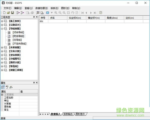The height and width of the screenshot is (120, 150).
Task: Click third icon in 属性 panel toolbar
Action: (x=11, y=87)
